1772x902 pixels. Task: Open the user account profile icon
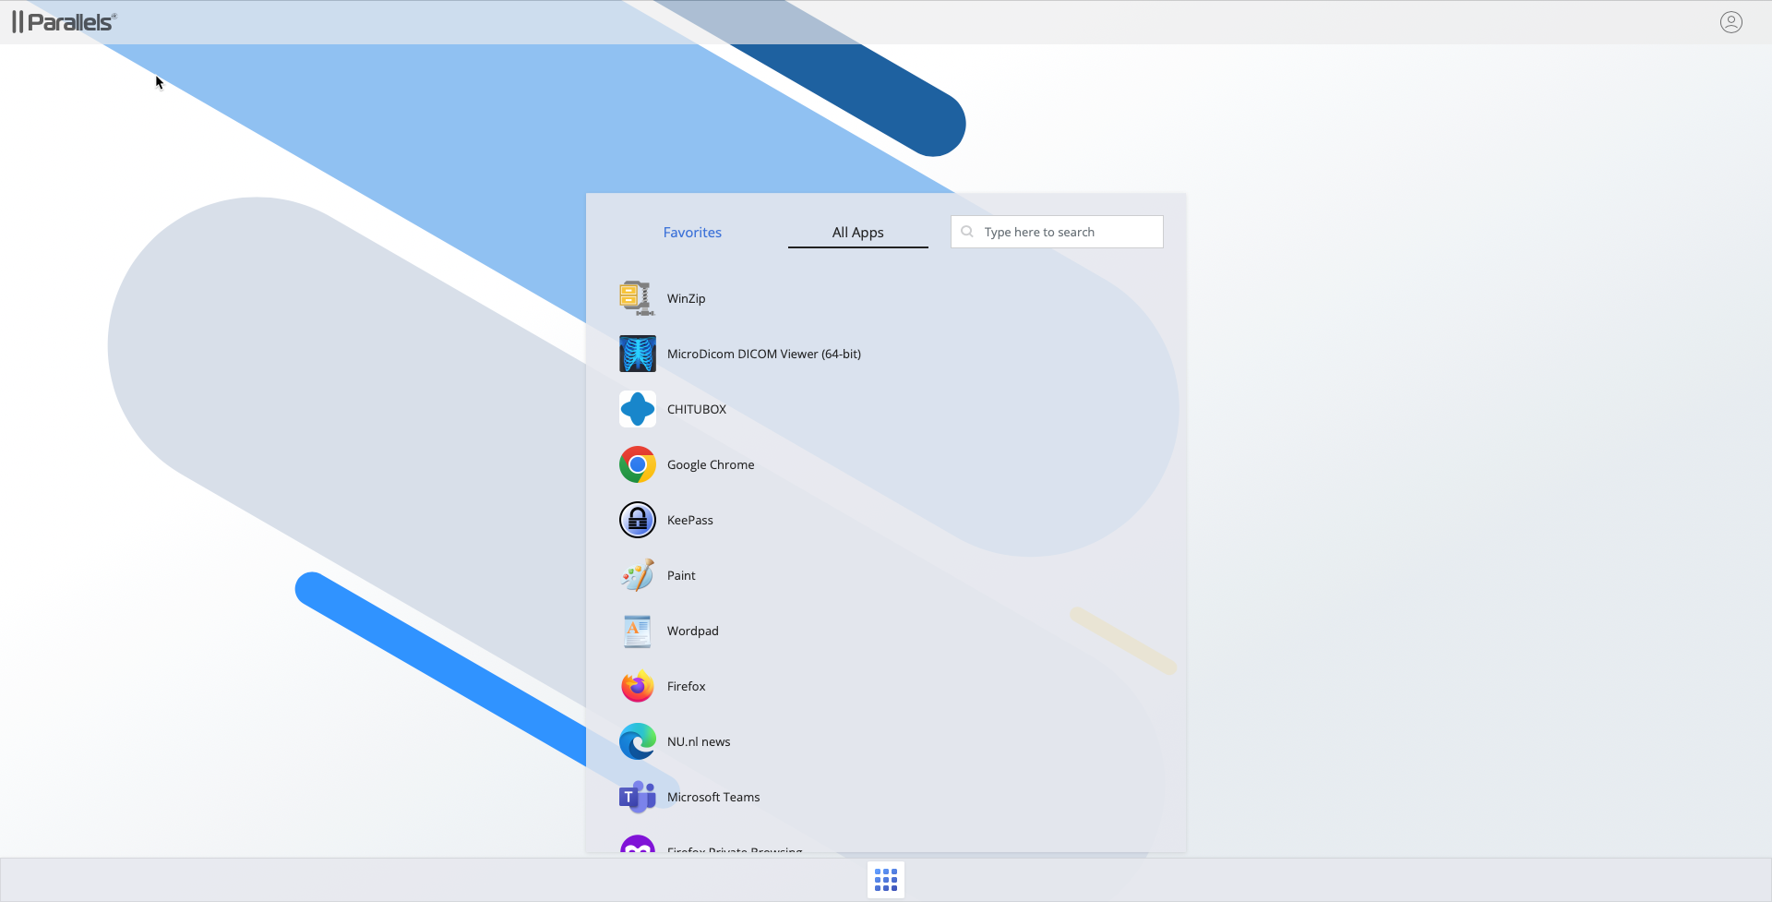pos(1730,22)
